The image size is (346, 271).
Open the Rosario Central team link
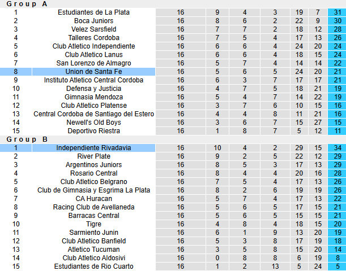[x=93, y=173]
